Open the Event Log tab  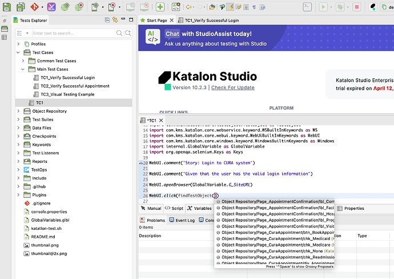[x=182, y=220]
